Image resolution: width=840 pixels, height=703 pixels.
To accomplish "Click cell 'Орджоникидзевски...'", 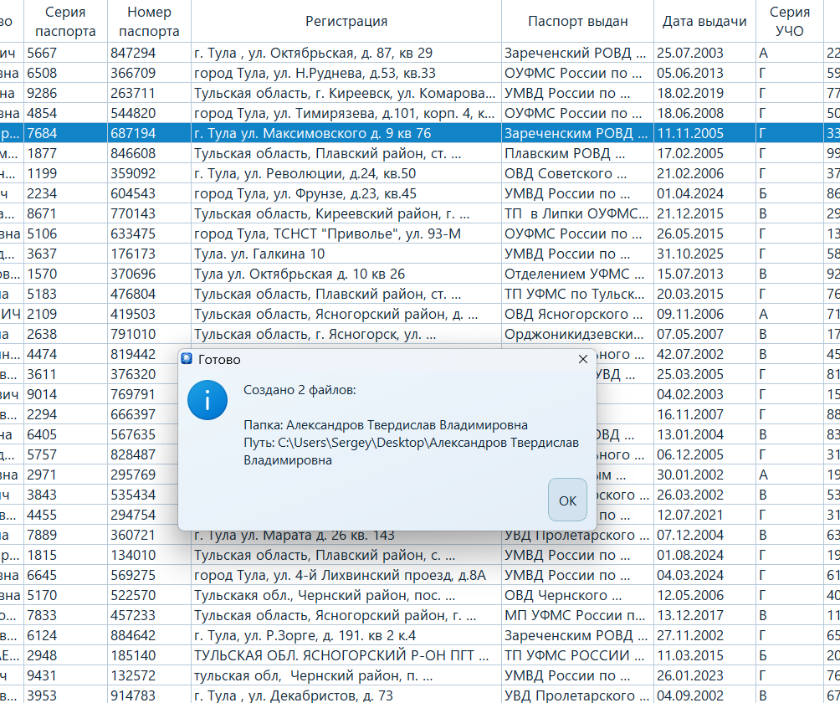I will (577, 335).
